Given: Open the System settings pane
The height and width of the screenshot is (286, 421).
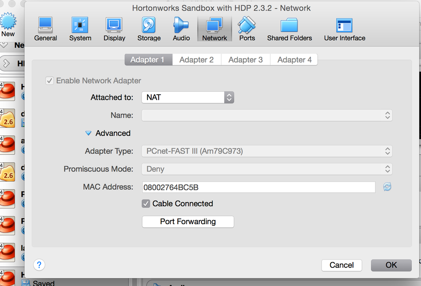Looking at the screenshot, I should click(x=80, y=29).
